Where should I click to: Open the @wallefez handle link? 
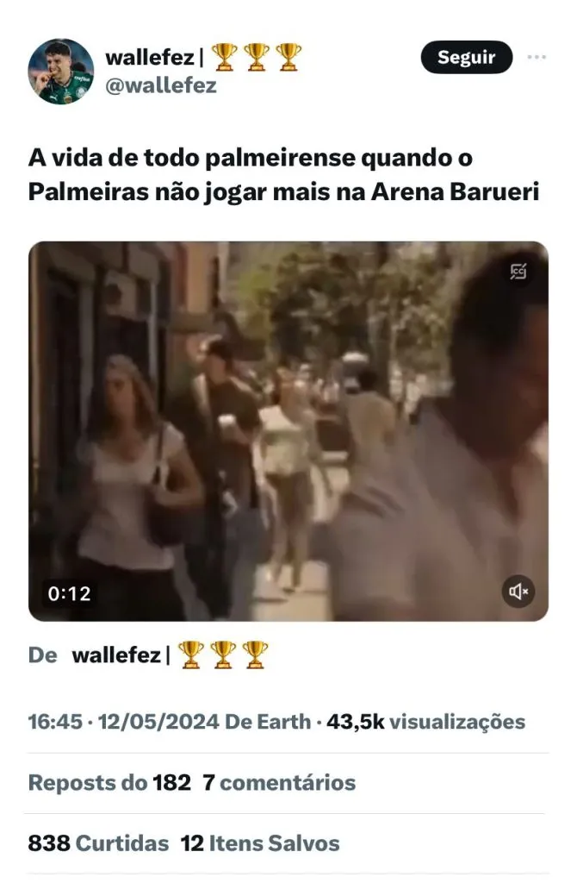coord(161,85)
